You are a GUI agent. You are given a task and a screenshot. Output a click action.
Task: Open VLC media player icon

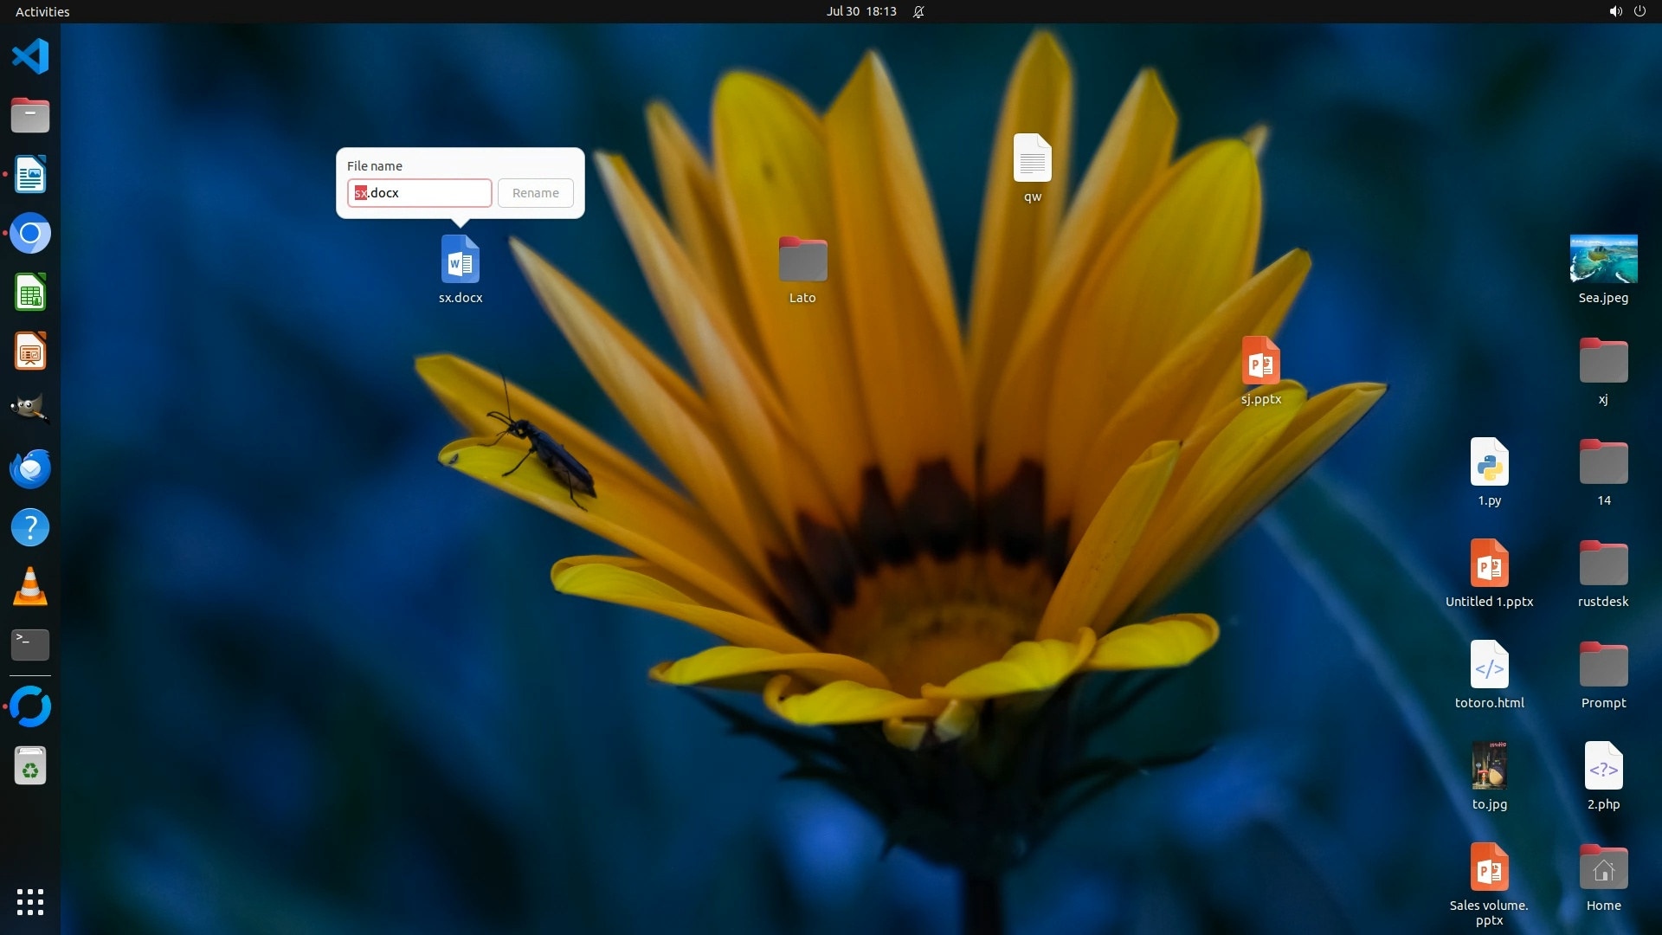tap(30, 586)
